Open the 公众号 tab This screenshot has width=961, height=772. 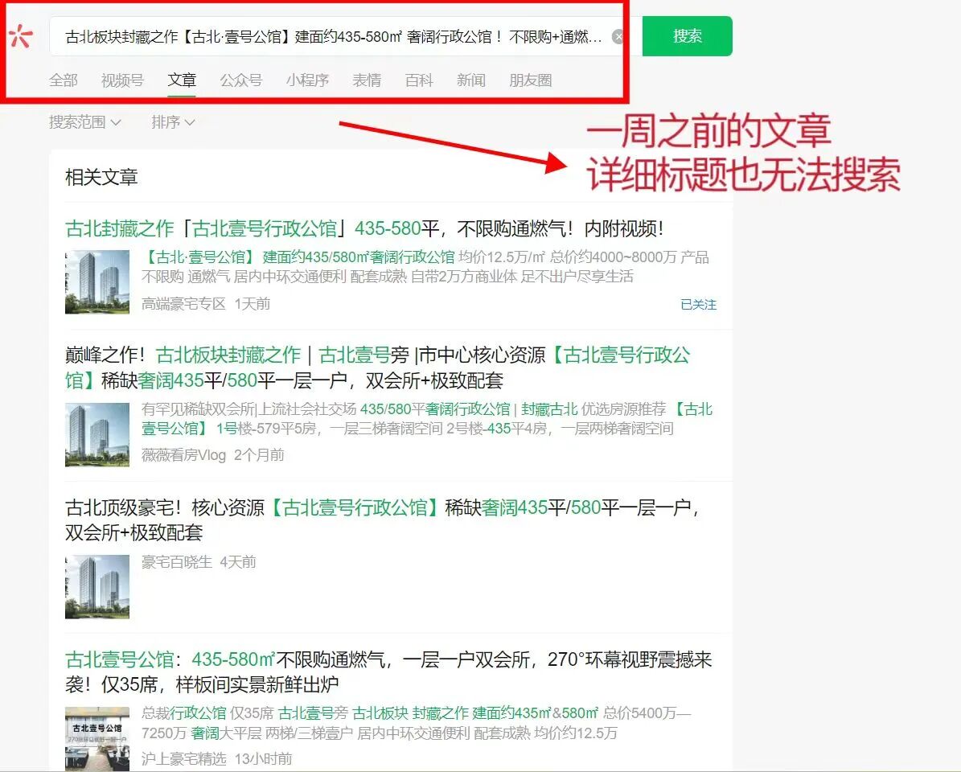point(241,80)
